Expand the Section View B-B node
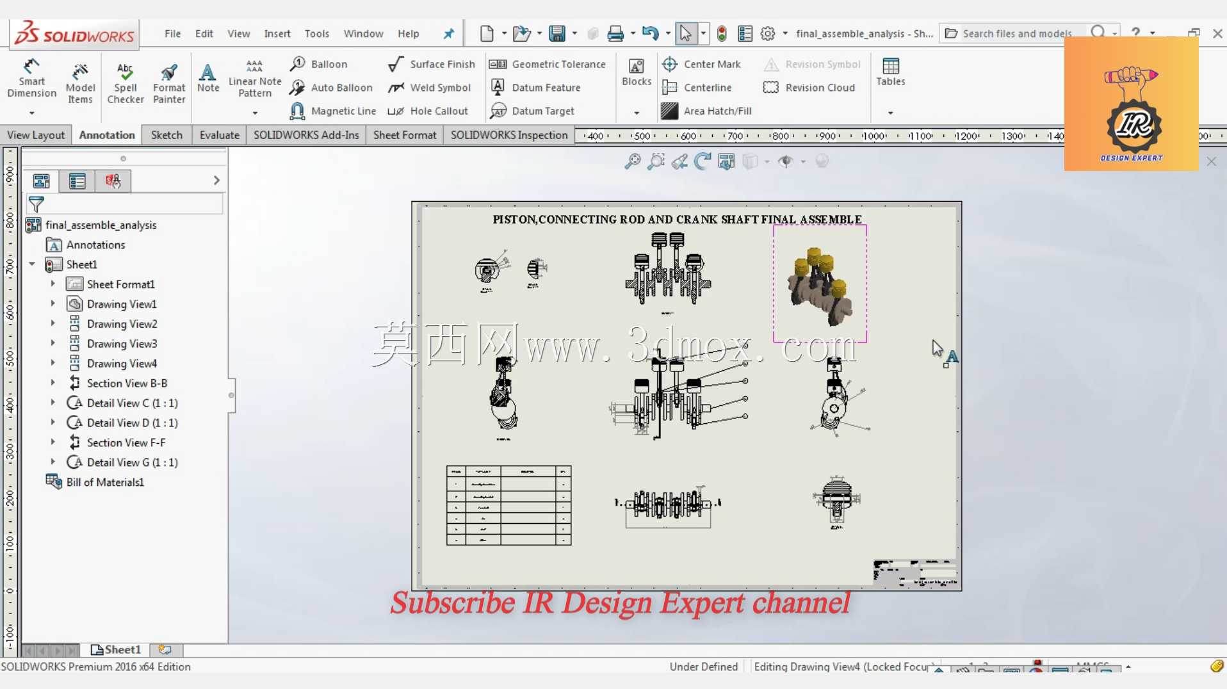This screenshot has width=1227, height=689. [x=53, y=383]
